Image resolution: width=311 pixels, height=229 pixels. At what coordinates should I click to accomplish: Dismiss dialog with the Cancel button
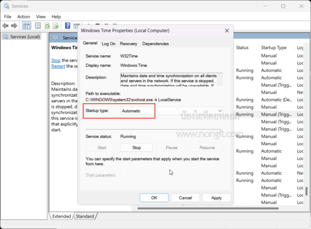[x=186, y=198]
